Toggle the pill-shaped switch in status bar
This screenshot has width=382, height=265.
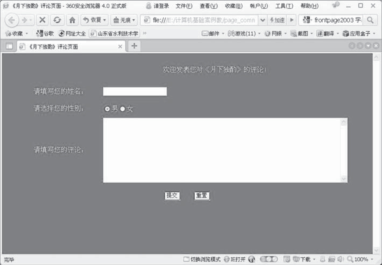(x=269, y=259)
